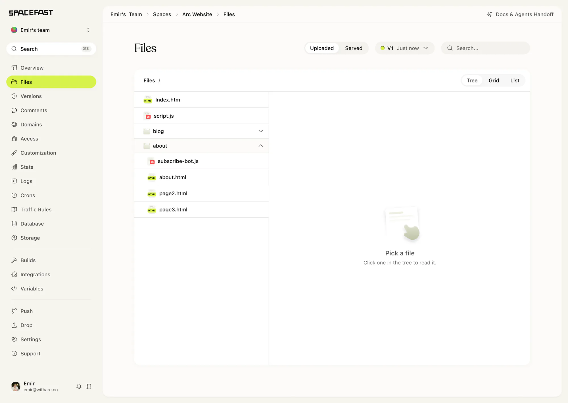Select List view mode
The image size is (568, 403).
click(x=515, y=80)
